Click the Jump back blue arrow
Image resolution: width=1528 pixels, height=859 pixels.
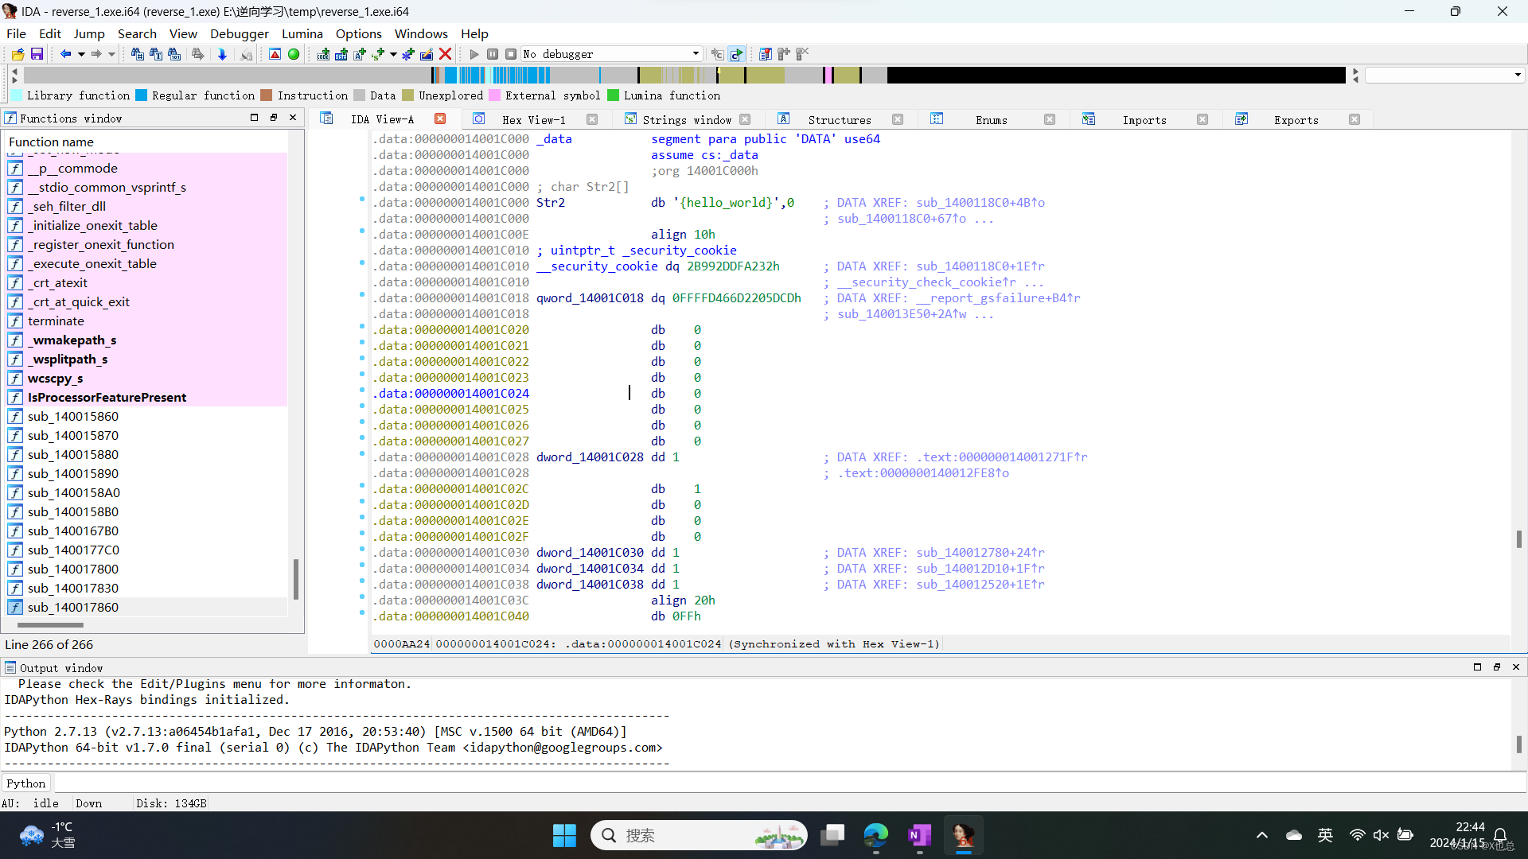(x=65, y=54)
